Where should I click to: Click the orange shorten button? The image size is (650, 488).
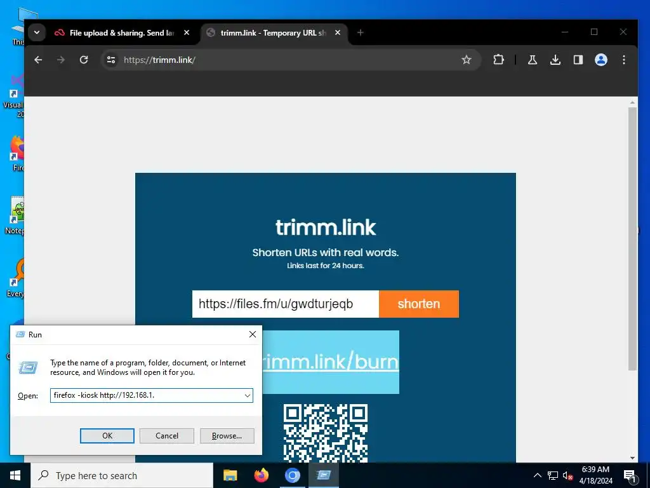(x=419, y=304)
